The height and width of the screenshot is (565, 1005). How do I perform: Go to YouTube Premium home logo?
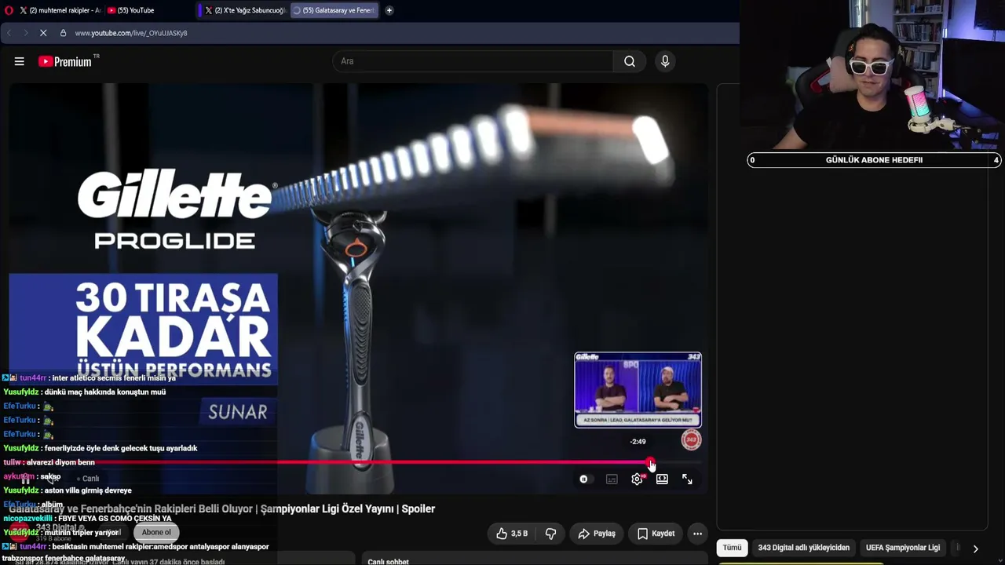tap(65, 61)
